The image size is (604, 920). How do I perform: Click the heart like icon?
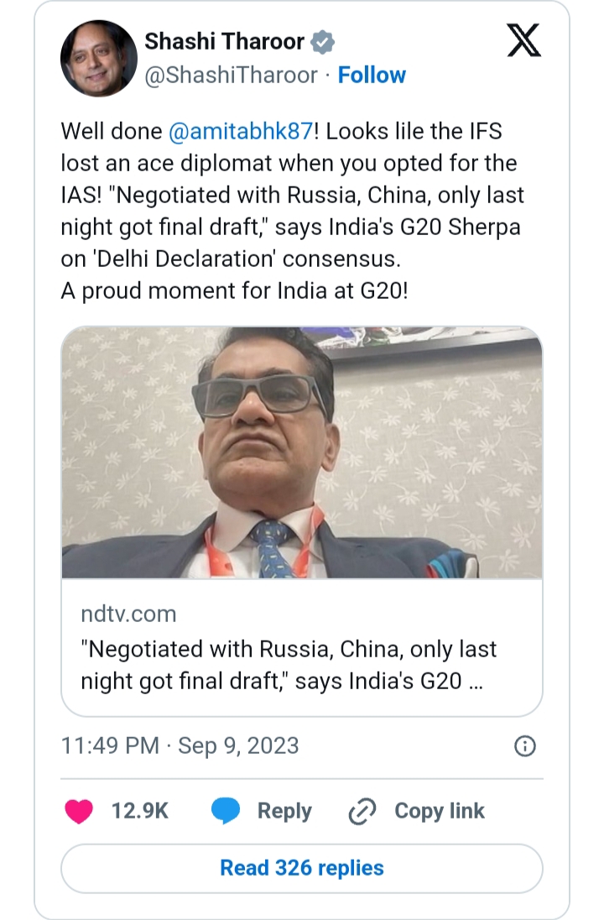79,811
